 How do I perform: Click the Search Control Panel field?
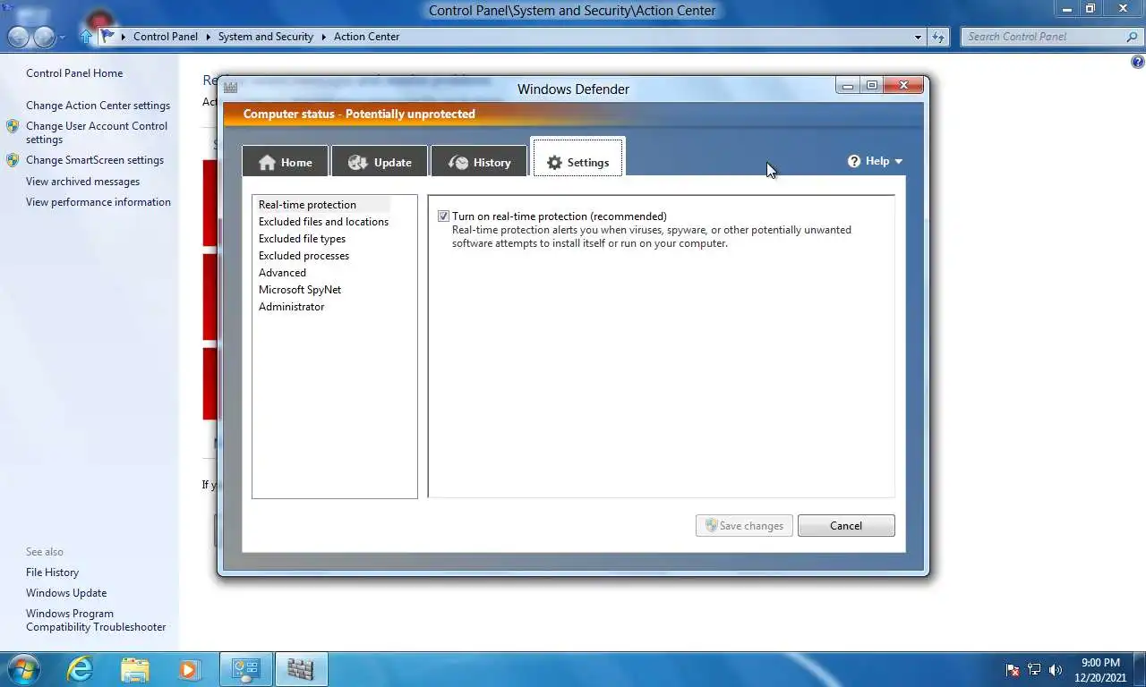pyautogui.click(x=1044, y=37)
